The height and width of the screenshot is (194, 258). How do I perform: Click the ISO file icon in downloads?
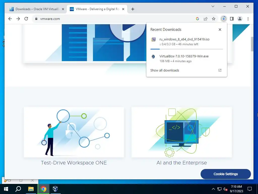tap(153, 39)
